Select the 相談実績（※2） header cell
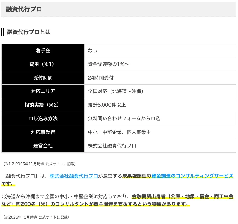Image resolution: width=238 pixels, height=224 pixels. coord(43,105)
